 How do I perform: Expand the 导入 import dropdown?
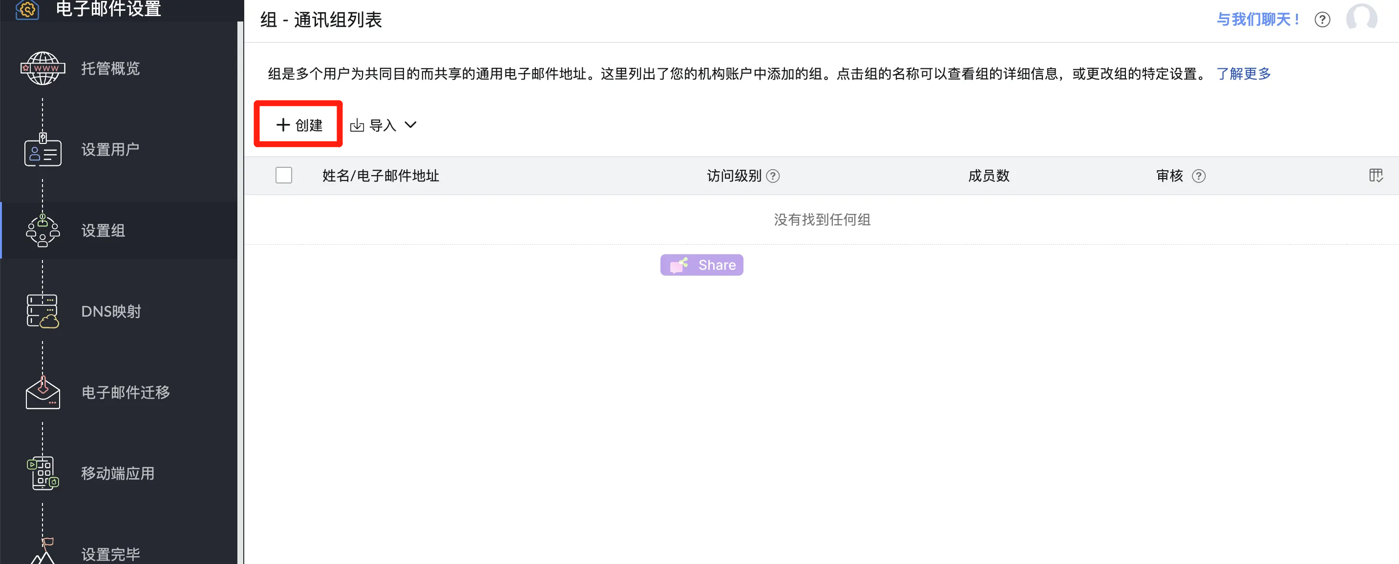[x=383, y=125]
